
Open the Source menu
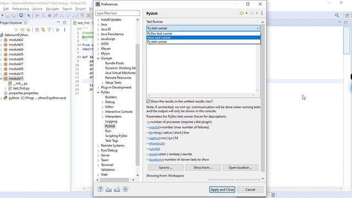(37, 9)
